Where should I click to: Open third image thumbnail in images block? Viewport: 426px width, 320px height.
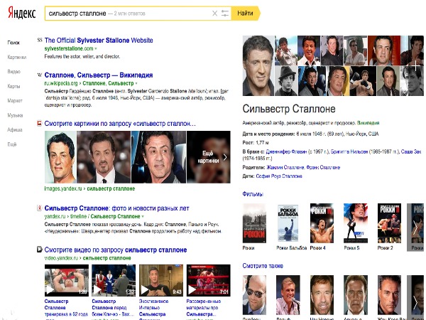pyautogui.click(x=158, y=157)
